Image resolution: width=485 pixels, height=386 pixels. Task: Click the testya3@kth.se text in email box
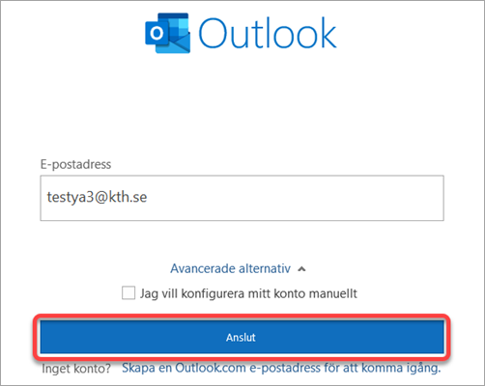(97, 197)
